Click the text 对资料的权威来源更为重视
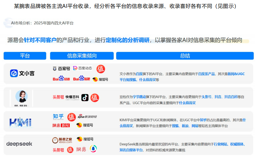This screenshot has height=158, width=258. 165,150
